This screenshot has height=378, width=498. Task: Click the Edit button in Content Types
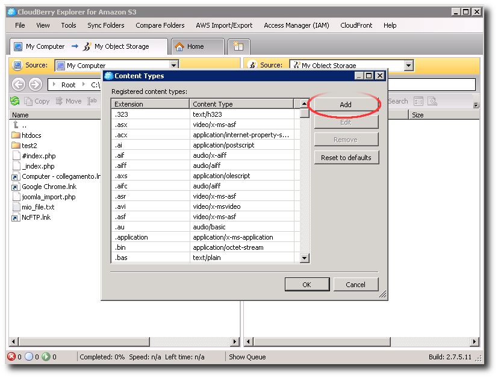tap(346, 122)
